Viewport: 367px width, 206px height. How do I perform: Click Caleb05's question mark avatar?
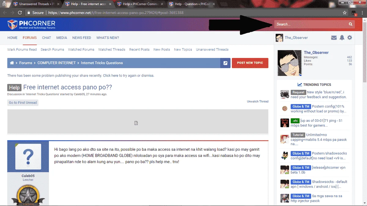[x=28, y=157]
